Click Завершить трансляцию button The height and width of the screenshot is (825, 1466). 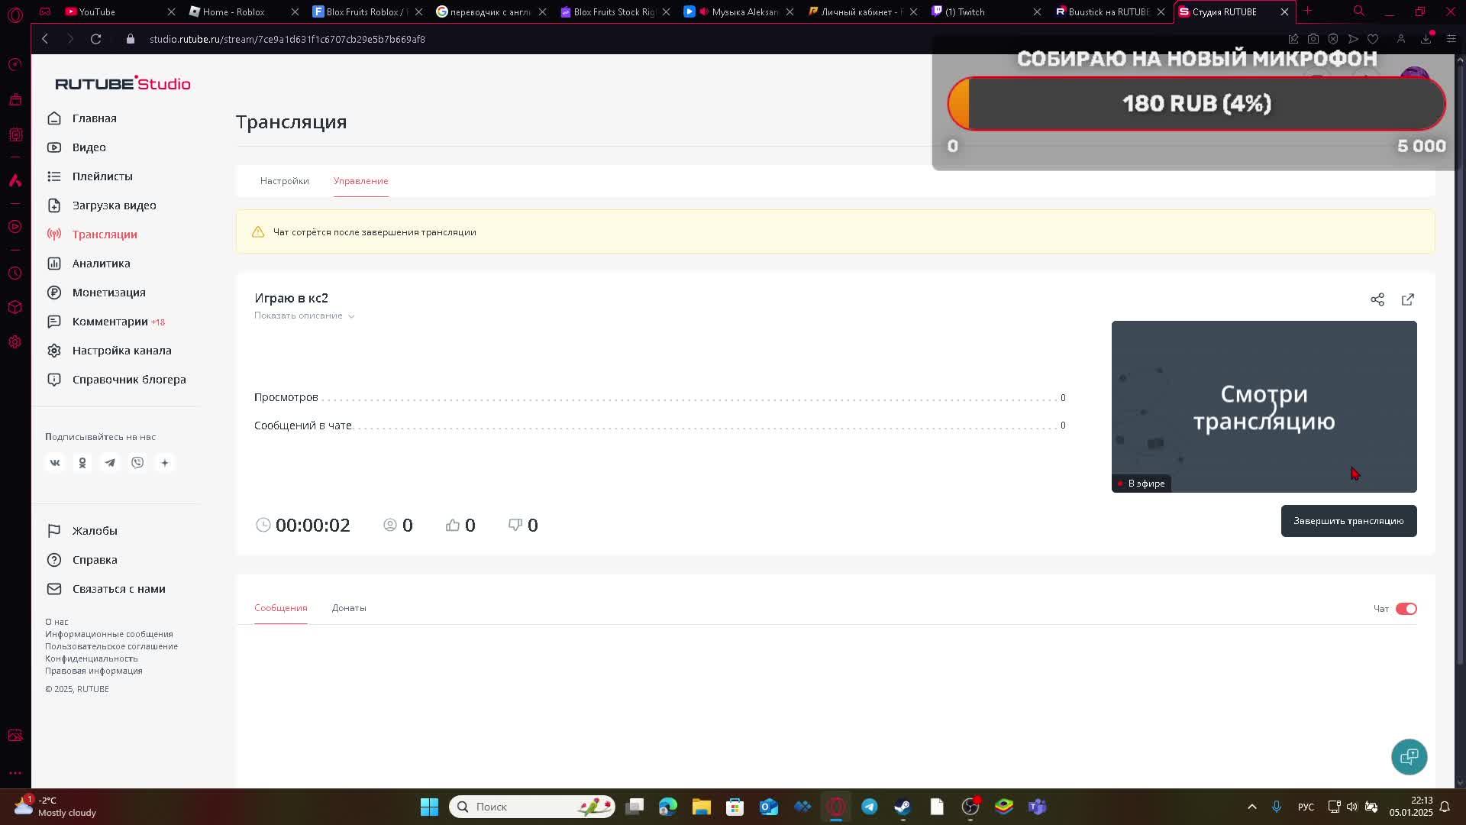pos(1348,521)
